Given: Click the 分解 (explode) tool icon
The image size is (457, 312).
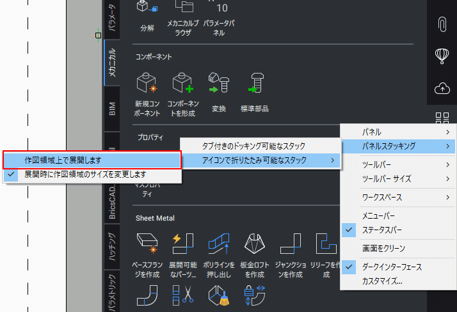Looking at the screenshot, I should [x=147, y=6].
